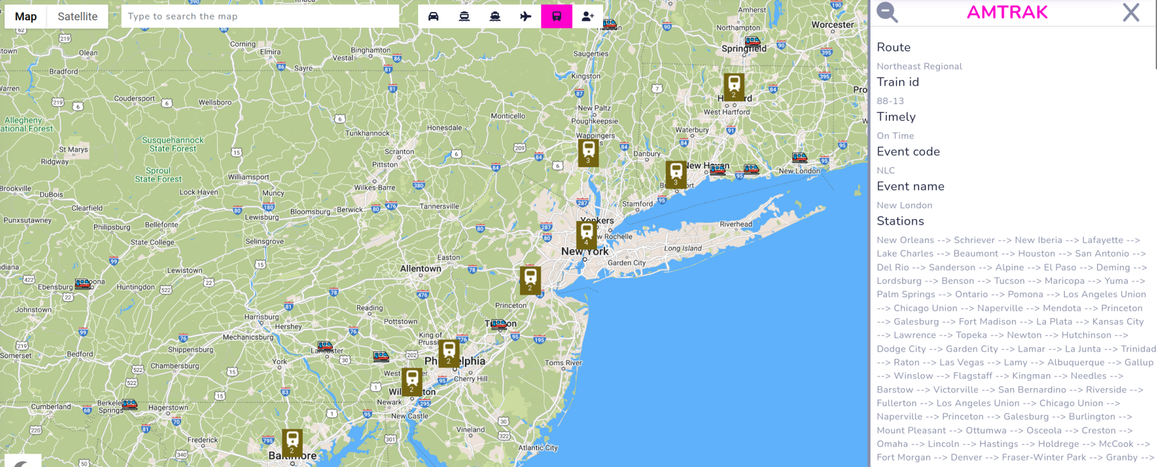
Task: Click the 'On Time' status value
Action: tap(895, 136)
